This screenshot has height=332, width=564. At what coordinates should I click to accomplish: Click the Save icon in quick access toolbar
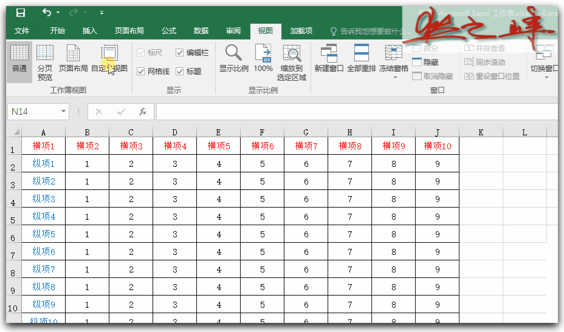tap(21, 13)
